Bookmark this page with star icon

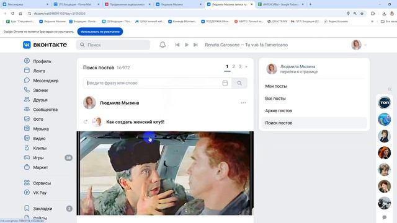(362, 14)
